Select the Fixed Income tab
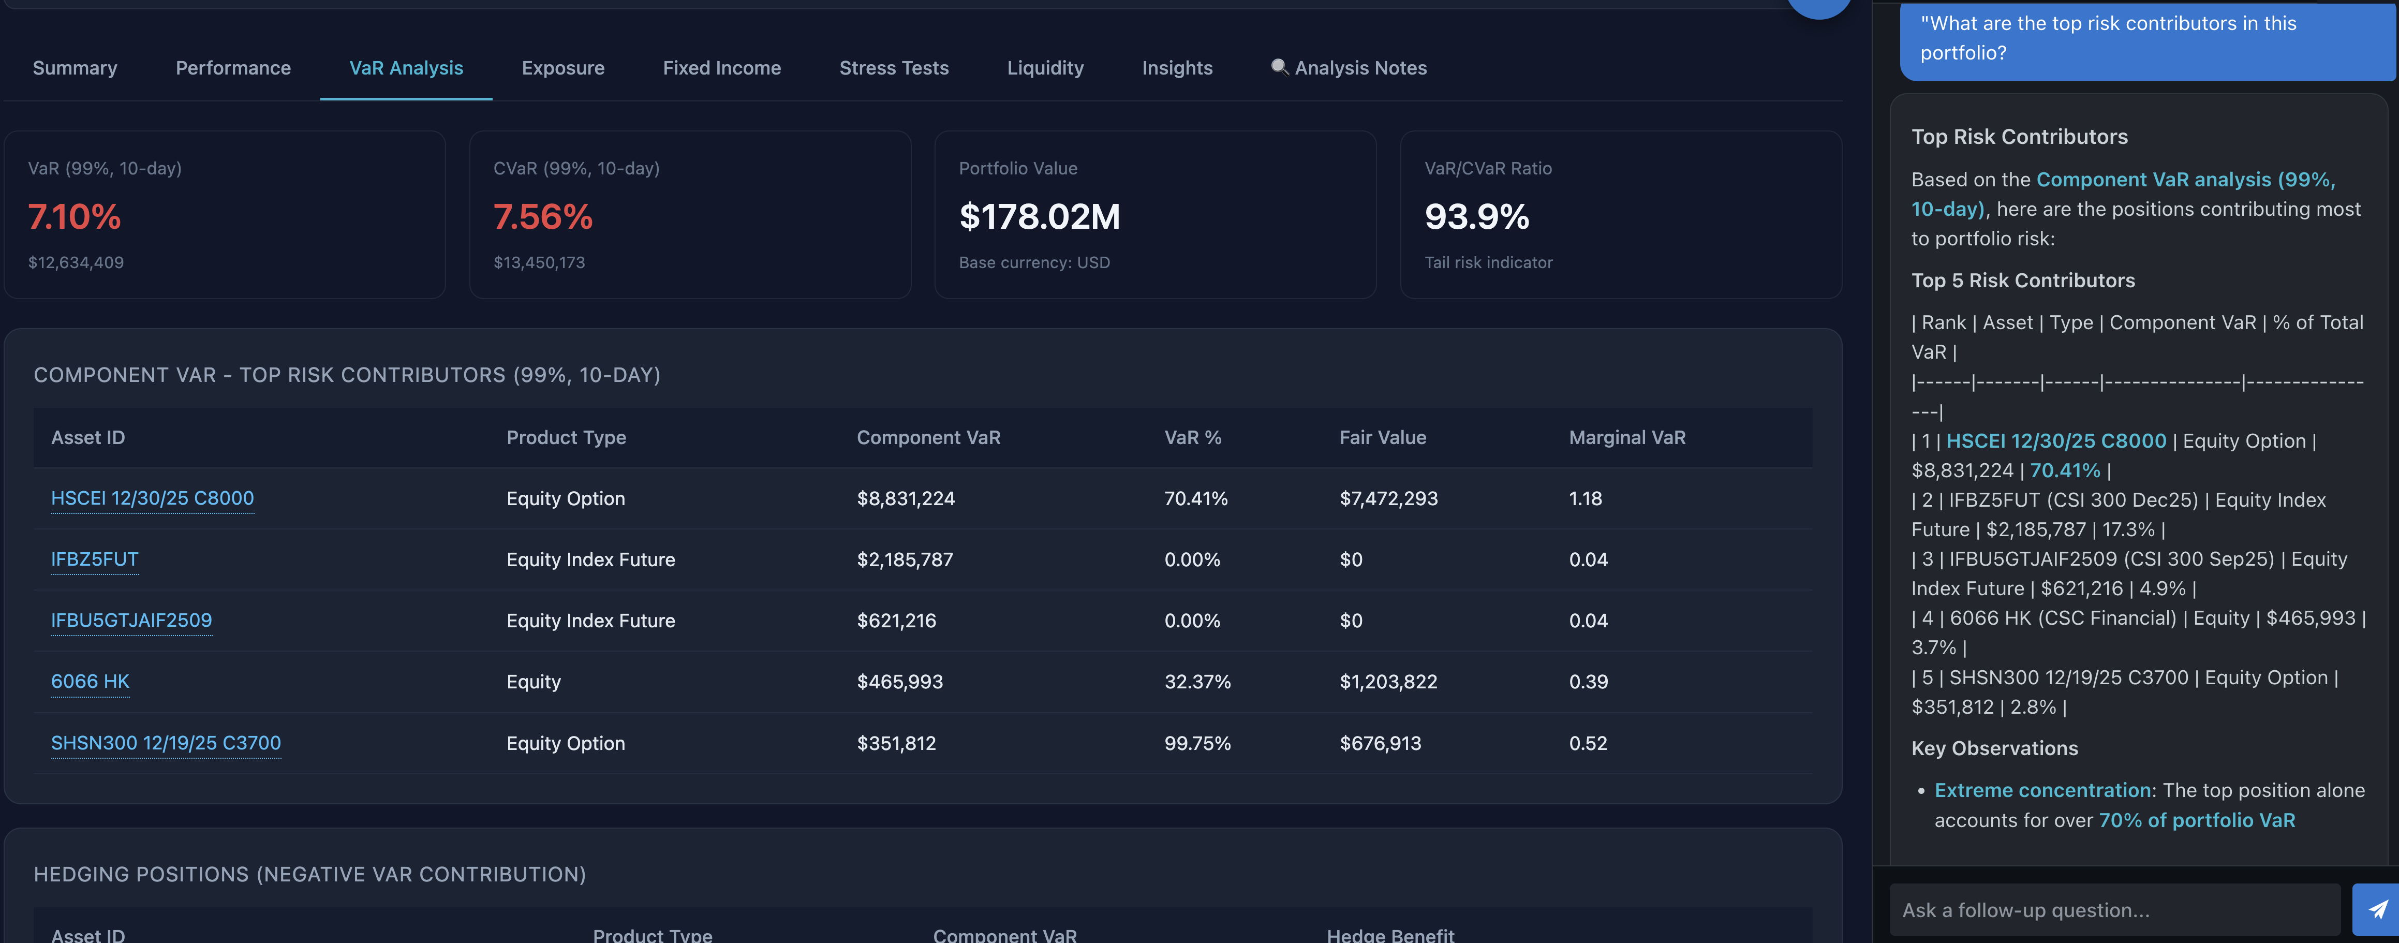This screenshot has width=2399, height=943. tap(722, 67)
